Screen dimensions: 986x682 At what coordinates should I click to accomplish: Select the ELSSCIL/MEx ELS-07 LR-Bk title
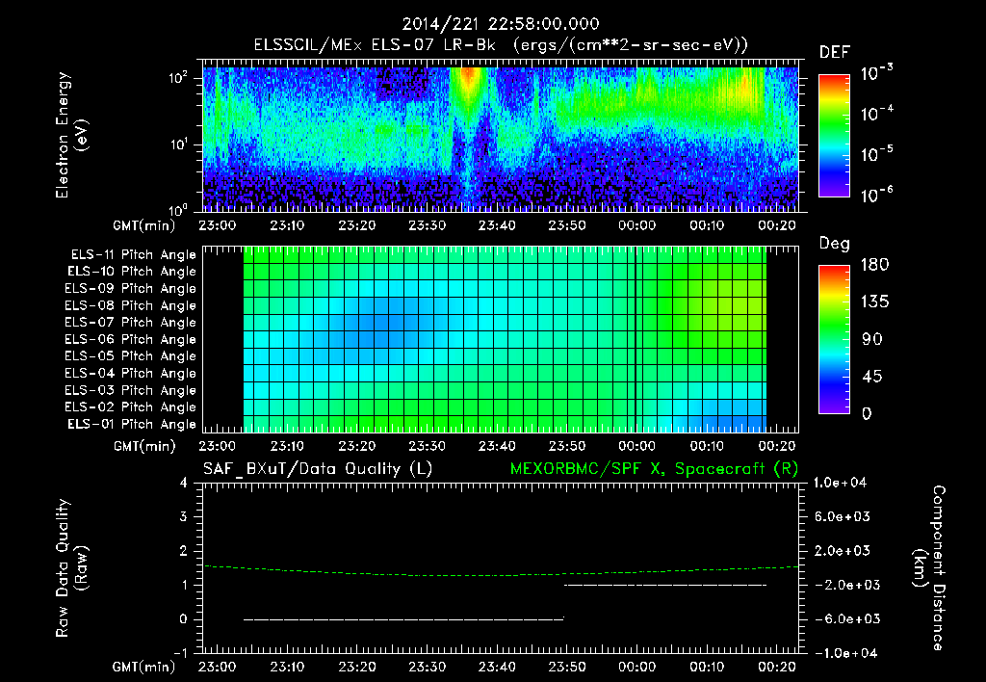(x=375, y=45)
